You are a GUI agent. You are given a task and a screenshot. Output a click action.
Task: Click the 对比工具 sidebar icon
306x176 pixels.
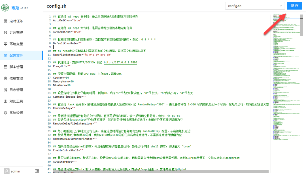coord(5,101)
